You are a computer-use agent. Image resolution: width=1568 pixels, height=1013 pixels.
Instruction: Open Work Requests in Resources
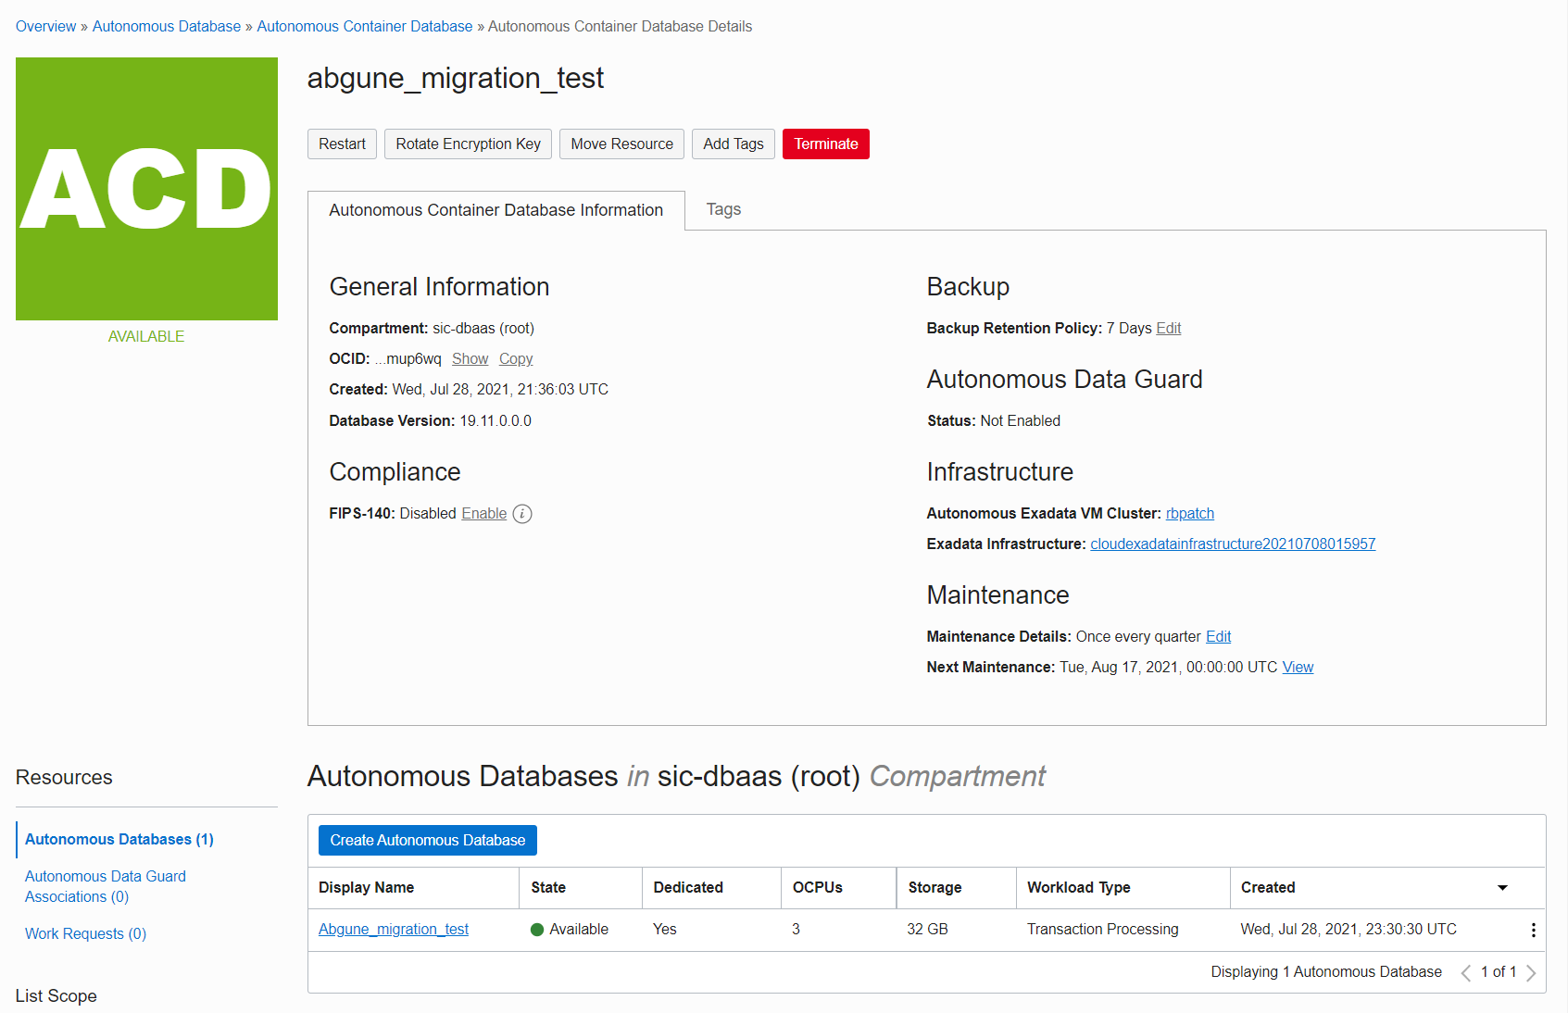point(85,933)
